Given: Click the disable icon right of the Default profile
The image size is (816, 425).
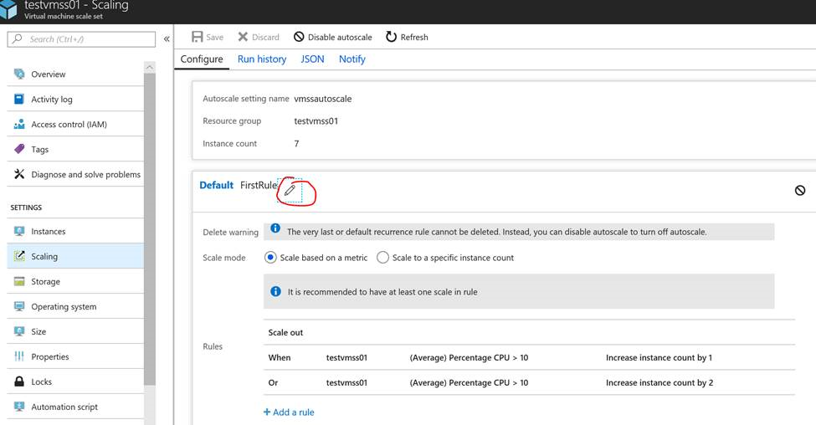Looking at the screenshot, I should (x=800, y=191).
